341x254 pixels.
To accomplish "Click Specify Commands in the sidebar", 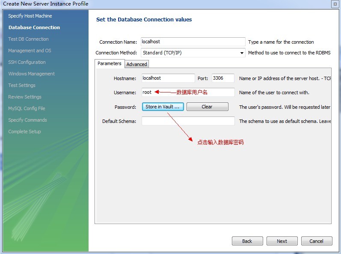I will click(27, 120).
